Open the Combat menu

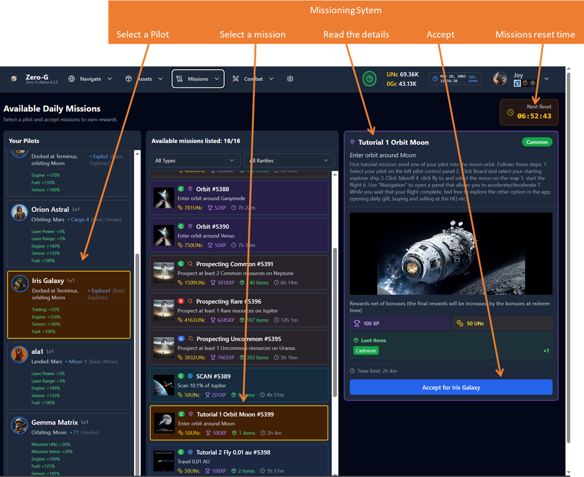point(253,79)
